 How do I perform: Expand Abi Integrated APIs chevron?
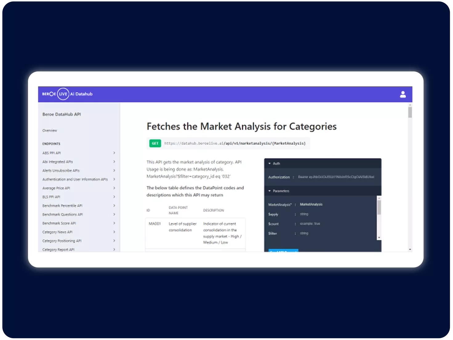[x=114, y=162]
